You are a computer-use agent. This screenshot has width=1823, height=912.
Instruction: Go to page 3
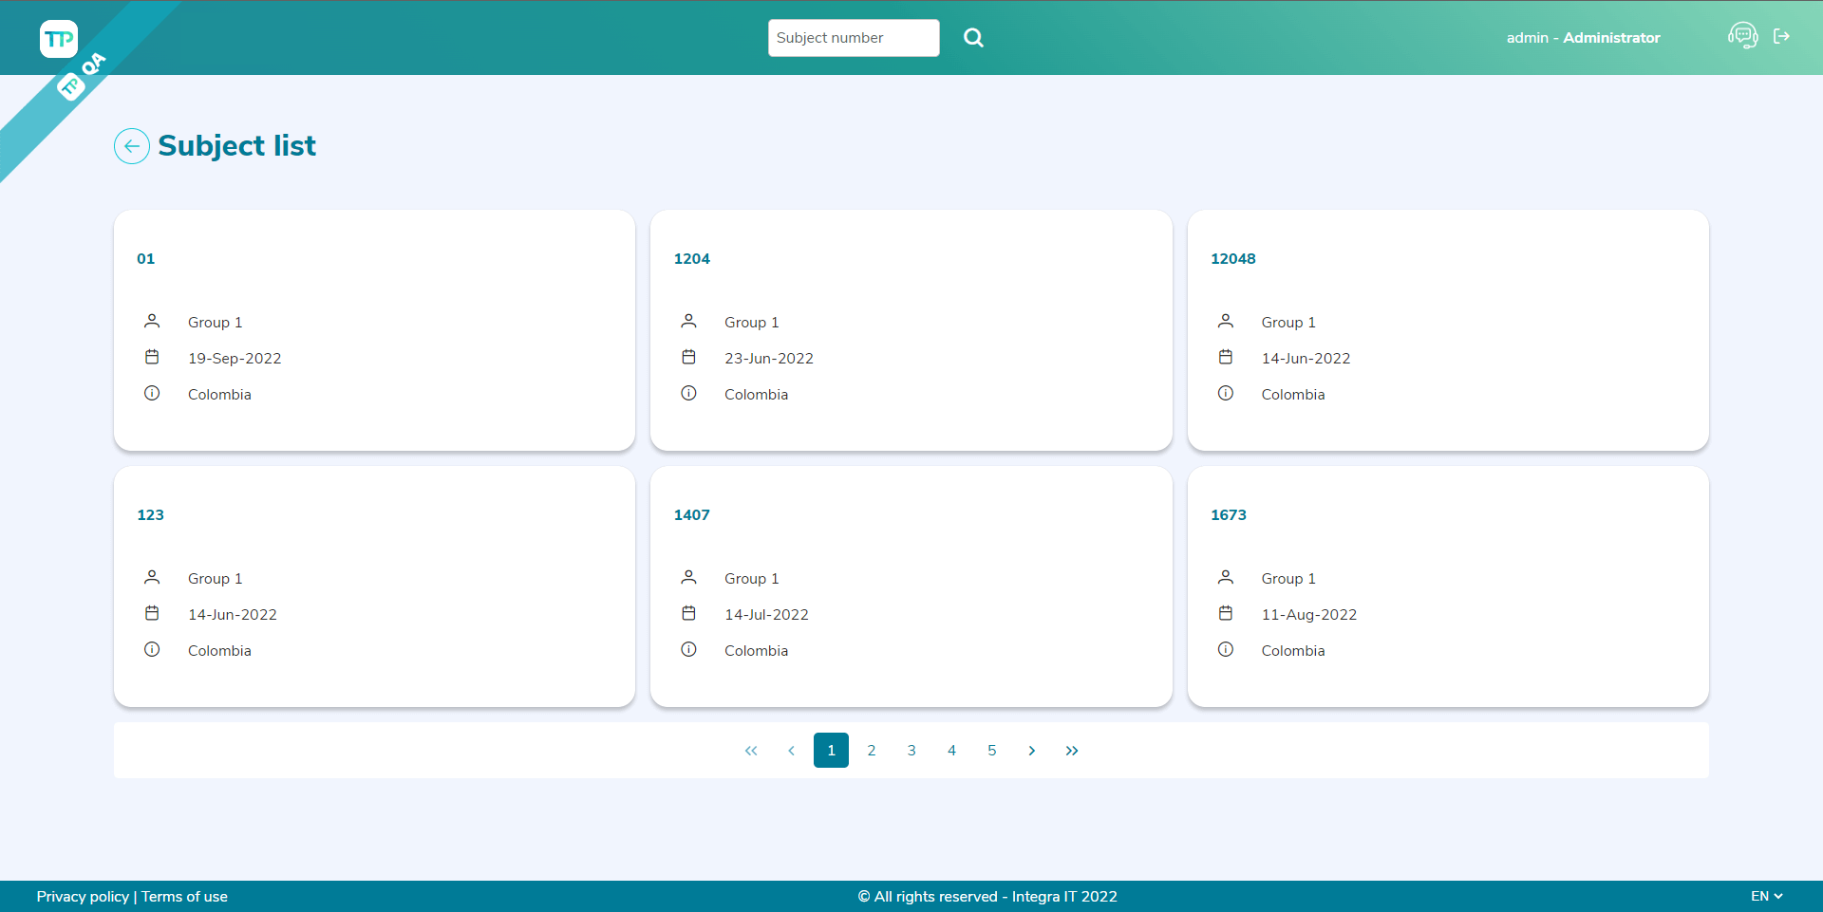[x=911, y=751]
